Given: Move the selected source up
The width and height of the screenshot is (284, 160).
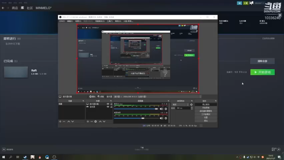Looking at the screenshot, I should point(100,121).
